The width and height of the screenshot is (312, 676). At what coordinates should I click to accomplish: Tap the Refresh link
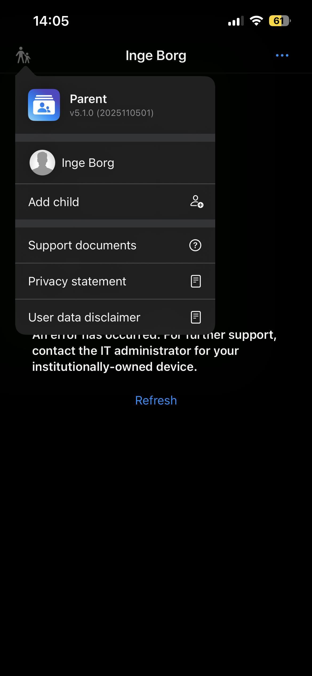point(156,400)
